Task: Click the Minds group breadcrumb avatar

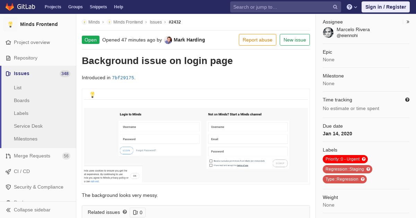Action: (84, 22)
